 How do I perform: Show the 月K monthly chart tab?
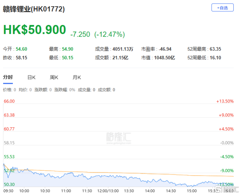point(77,77)
